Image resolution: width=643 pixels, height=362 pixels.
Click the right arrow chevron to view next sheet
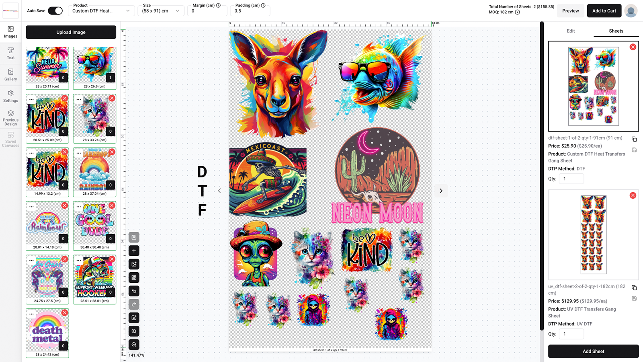(441, 191)
